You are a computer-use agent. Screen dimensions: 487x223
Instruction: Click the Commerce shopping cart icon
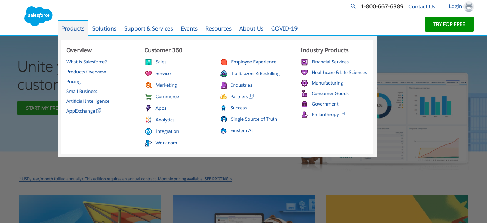point(148,97)
